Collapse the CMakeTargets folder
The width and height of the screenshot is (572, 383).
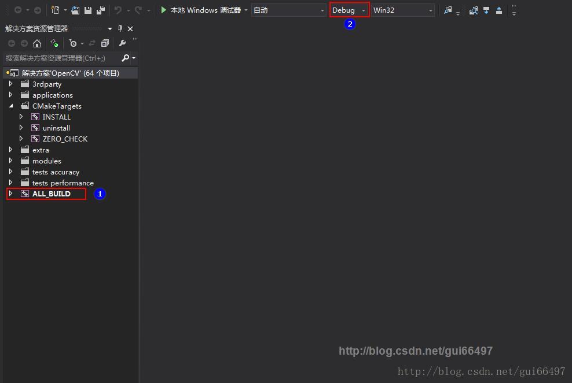(x=11, y=106)
